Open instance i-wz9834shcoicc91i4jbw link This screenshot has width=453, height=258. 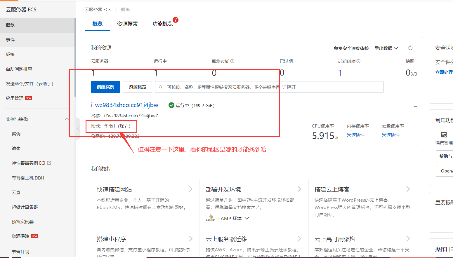(x=124, y=105)
